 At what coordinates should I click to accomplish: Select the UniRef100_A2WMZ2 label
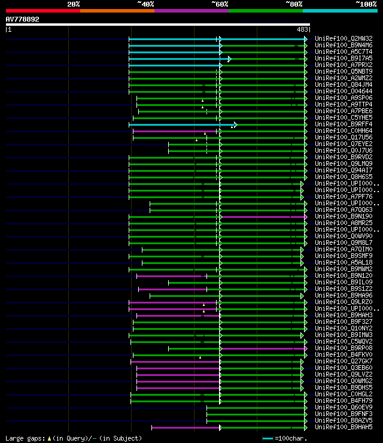[344, 78]
